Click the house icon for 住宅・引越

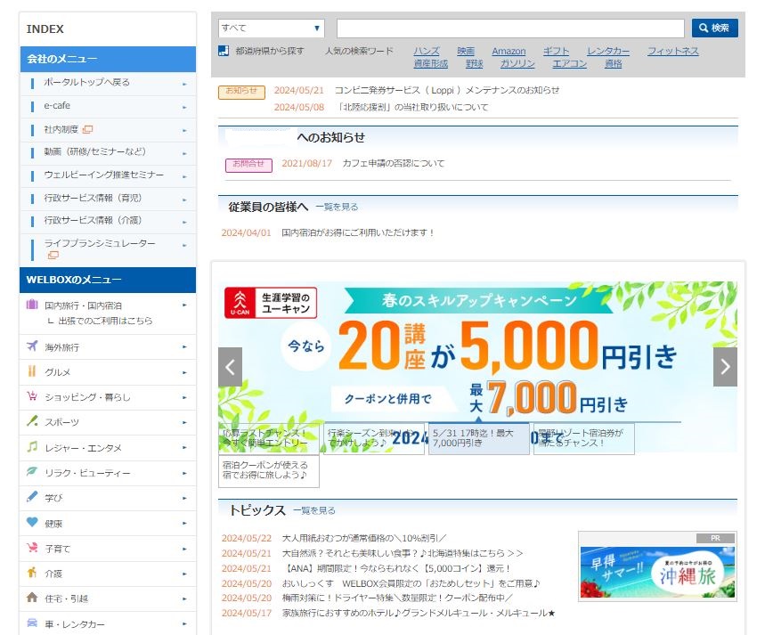tap(32, 598)
